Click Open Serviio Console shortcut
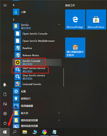Viewport: 107px width, 136px height. (x=37, y=34)
